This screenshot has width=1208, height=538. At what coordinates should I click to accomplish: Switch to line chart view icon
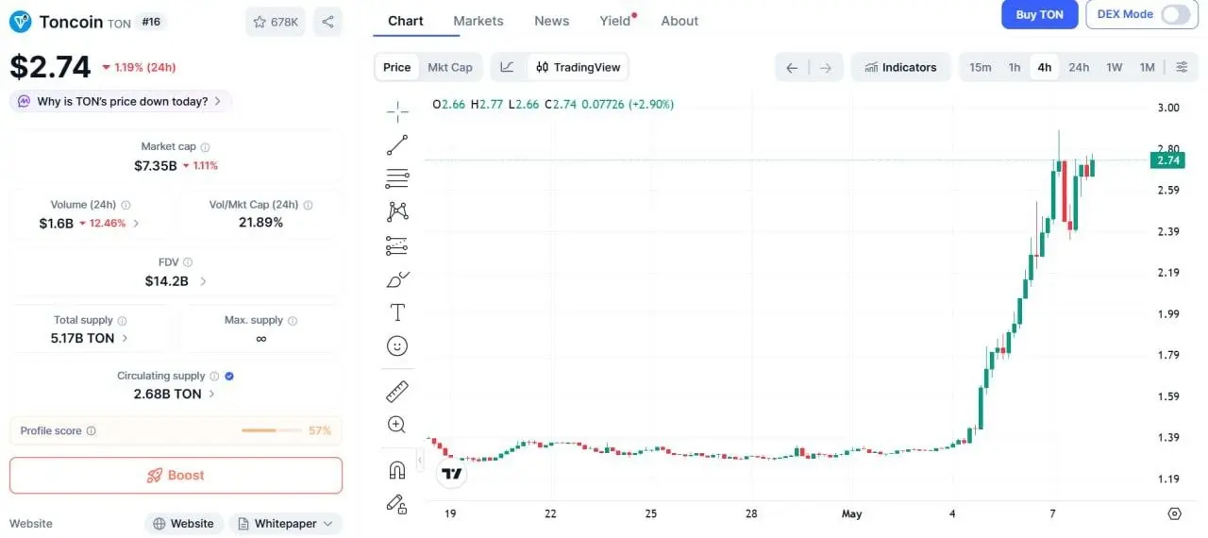508,67
